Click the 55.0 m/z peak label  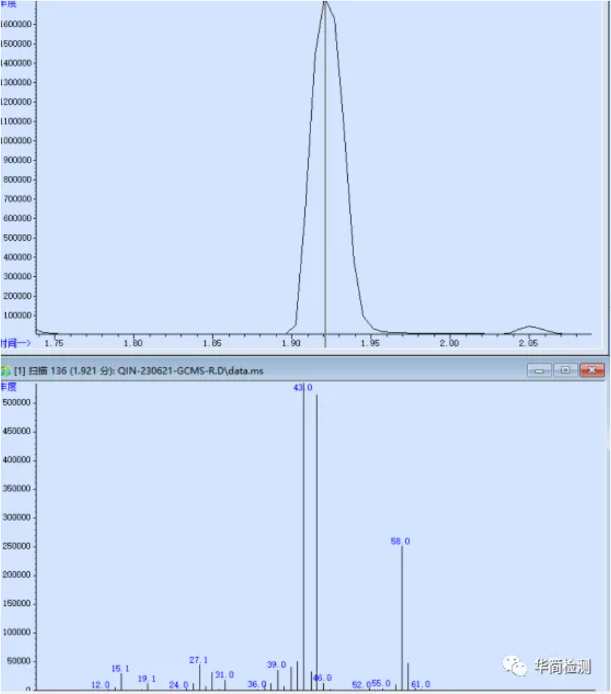[x=381, y=683]
